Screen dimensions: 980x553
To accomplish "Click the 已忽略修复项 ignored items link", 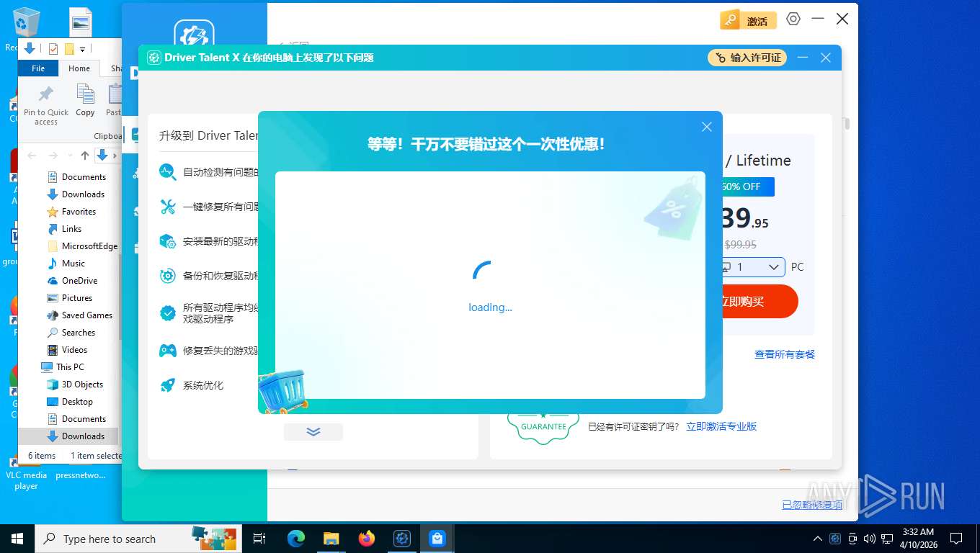I will 812,505.
